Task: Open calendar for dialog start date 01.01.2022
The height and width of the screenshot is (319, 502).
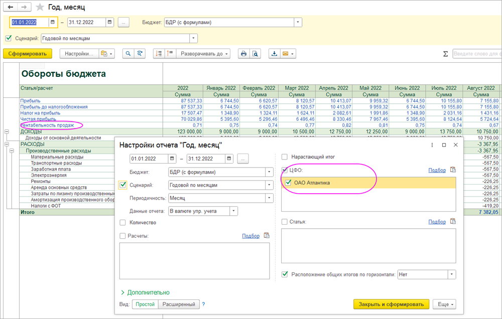Action: (172, 158)
